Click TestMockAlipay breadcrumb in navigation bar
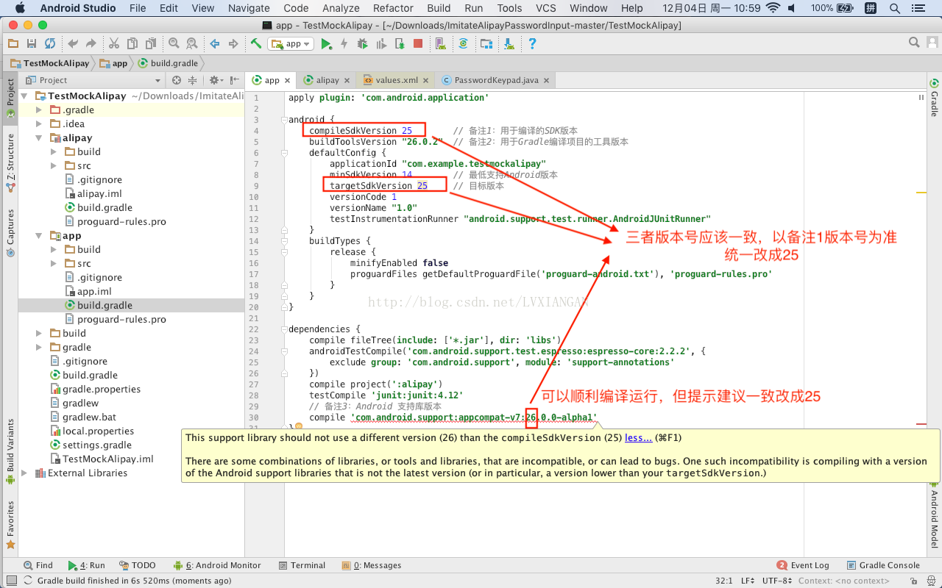Image resolution: width=942 pixels, height=588 pixels. [x=49, y=63]
